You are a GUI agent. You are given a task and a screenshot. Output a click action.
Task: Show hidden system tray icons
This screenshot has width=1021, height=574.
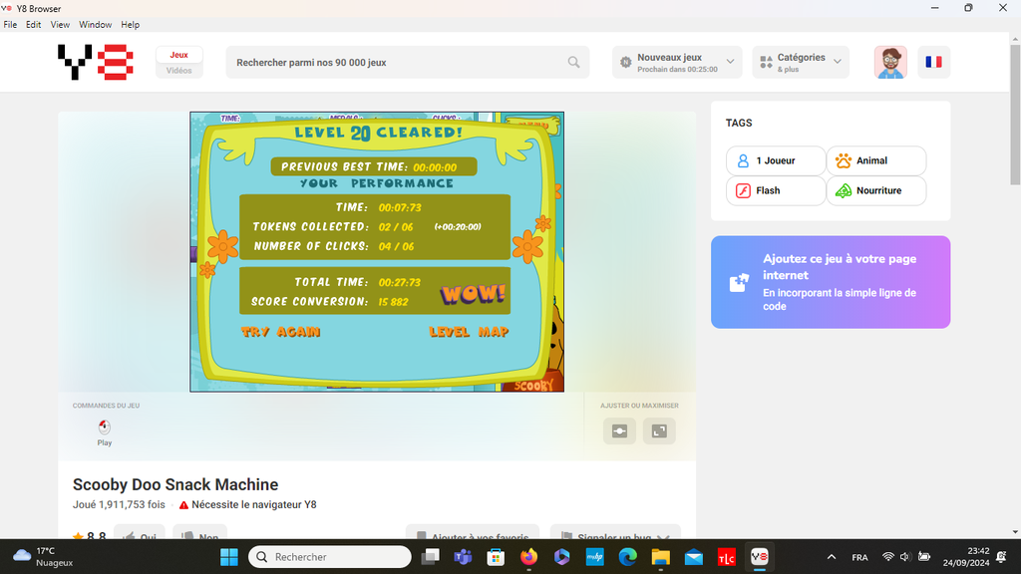[x=832, y=557]
